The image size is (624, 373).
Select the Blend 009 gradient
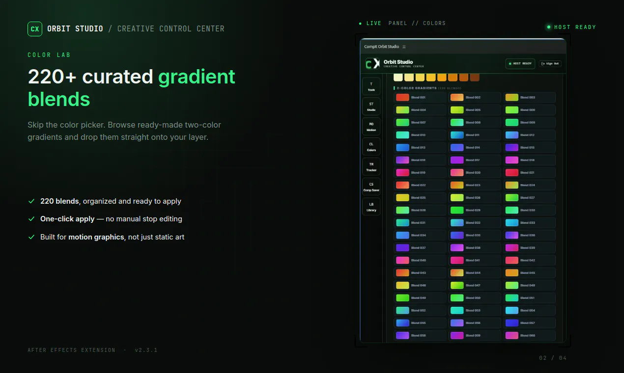click(529, 122)
